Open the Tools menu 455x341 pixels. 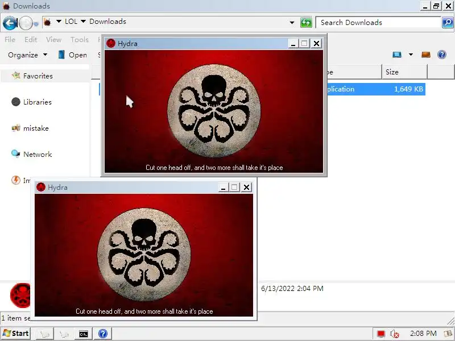click(x=80, y=39)
